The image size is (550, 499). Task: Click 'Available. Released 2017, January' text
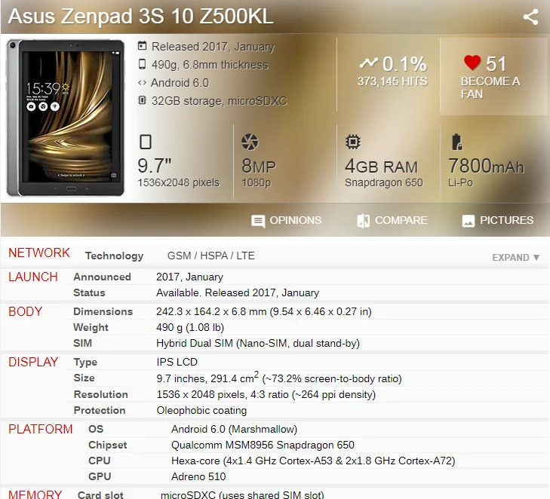[x=238, y=292]
